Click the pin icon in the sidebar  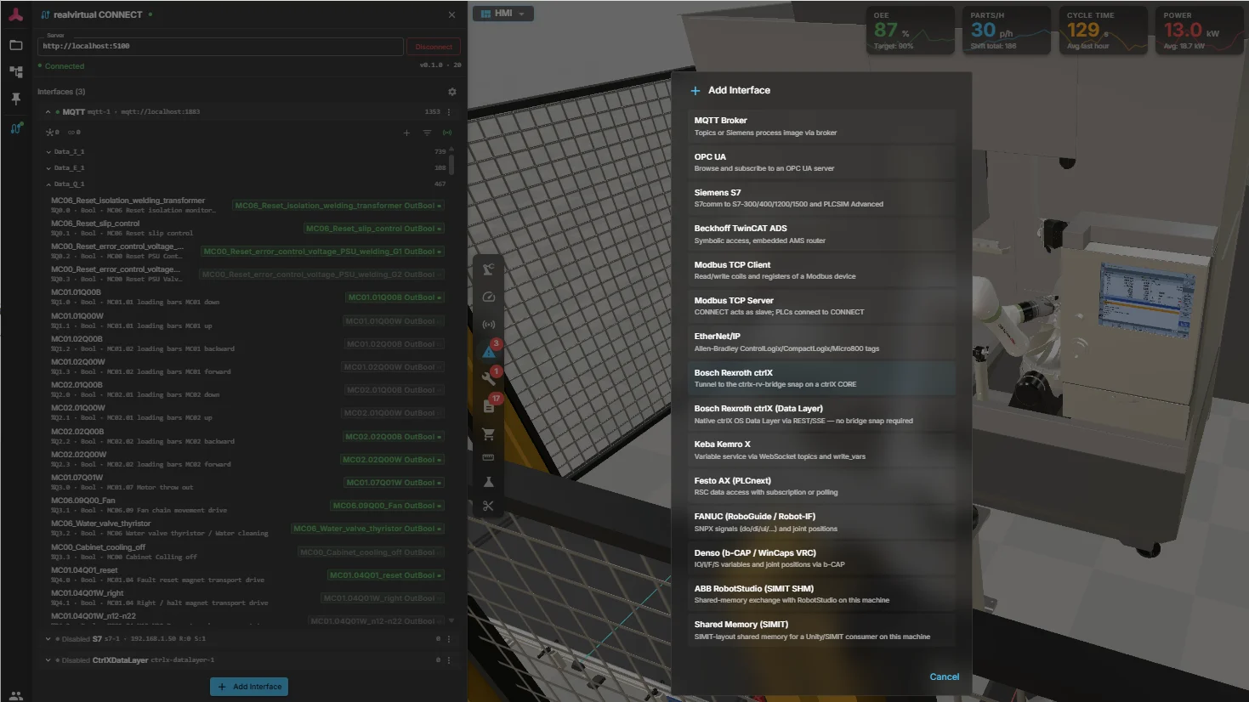(x=15, y=99)
